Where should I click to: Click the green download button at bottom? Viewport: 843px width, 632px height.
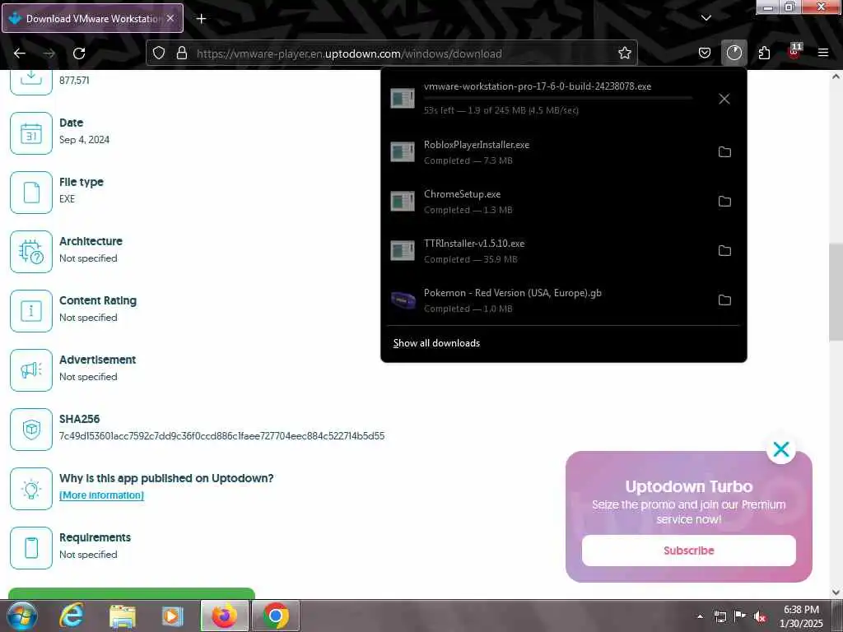(x=132, y=593)
